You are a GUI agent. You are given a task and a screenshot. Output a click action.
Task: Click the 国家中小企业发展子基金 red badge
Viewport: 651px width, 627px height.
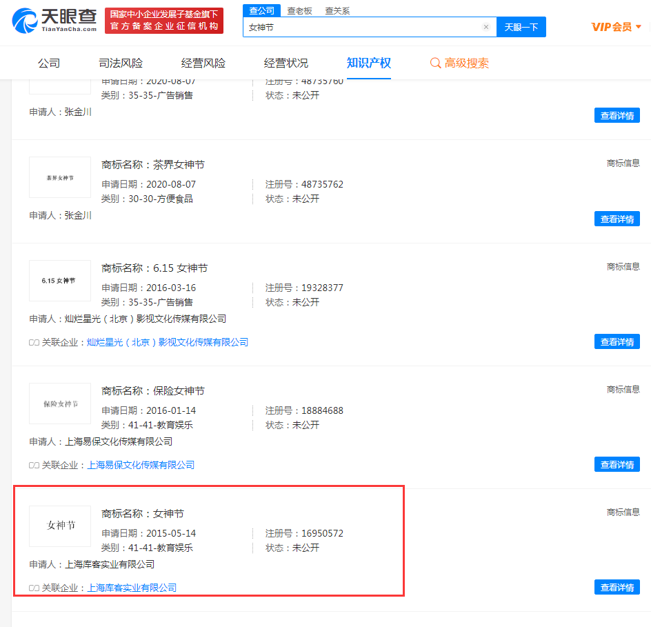163,21
